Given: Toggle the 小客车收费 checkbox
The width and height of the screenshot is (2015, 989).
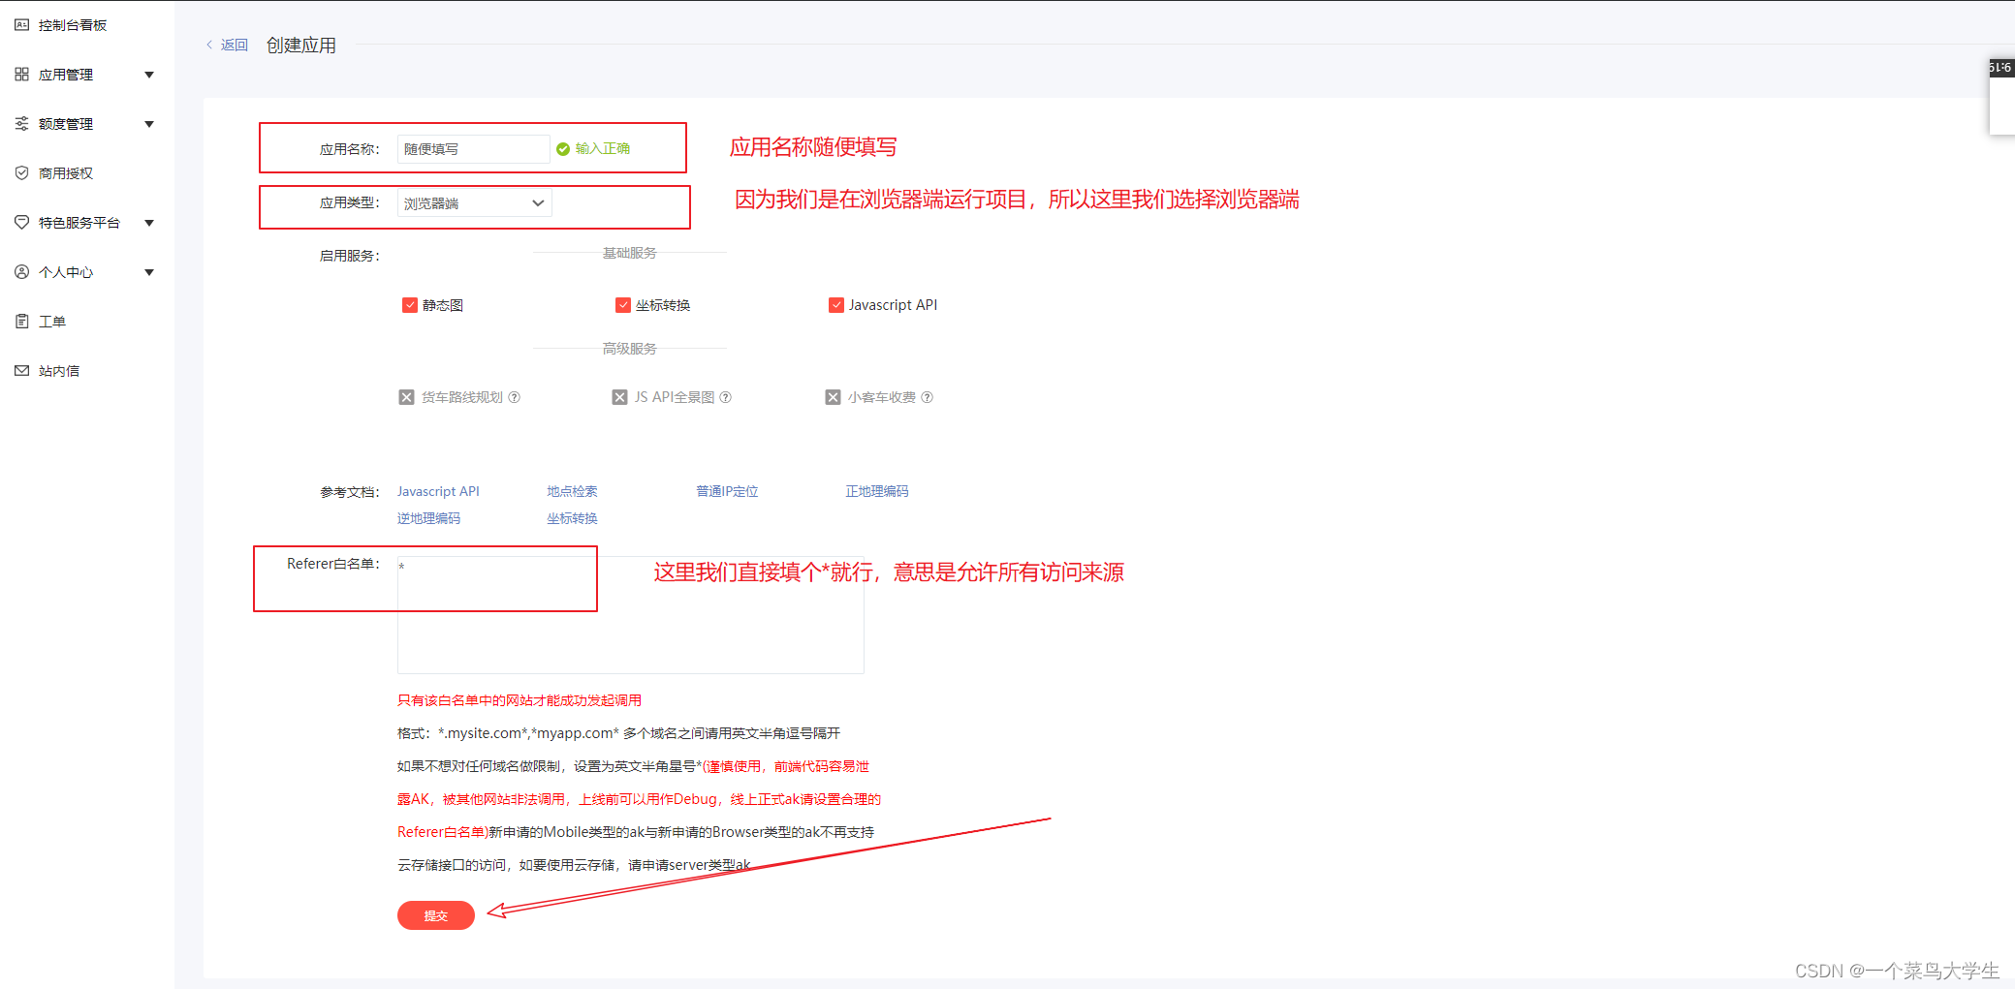Looking at the screenshot, I should pyautogui.click(x=834, y=397).
